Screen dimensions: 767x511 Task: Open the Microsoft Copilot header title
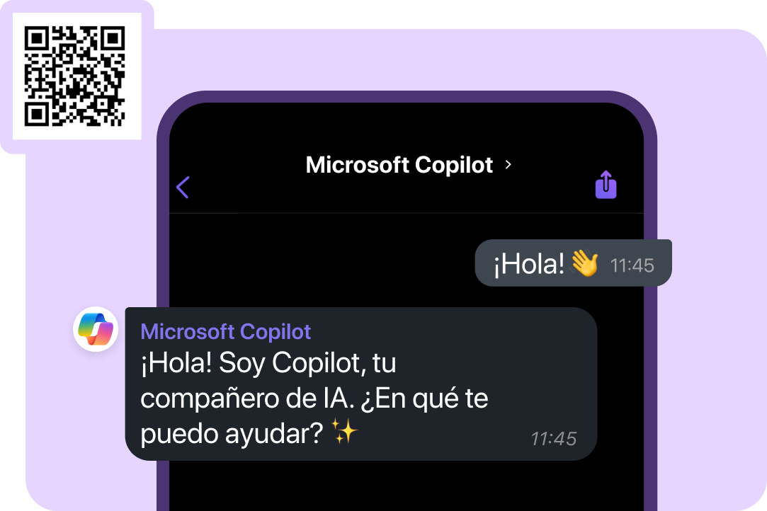(x=399, y=165)
